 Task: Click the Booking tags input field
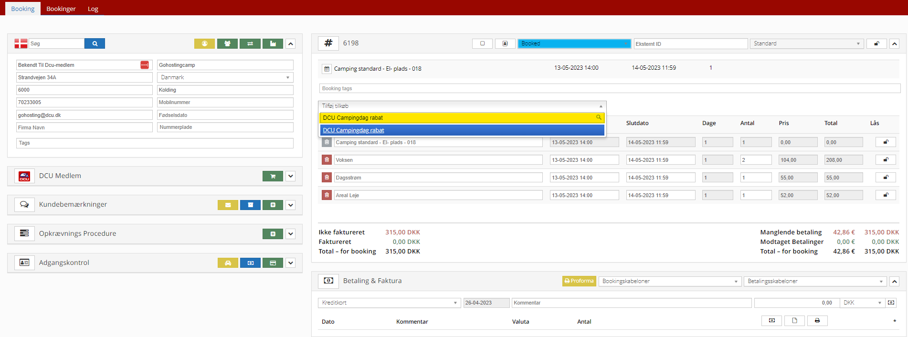609,88
